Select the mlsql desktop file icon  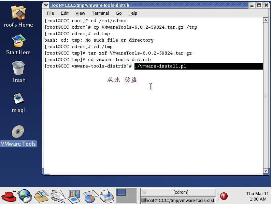coord(18,99)
